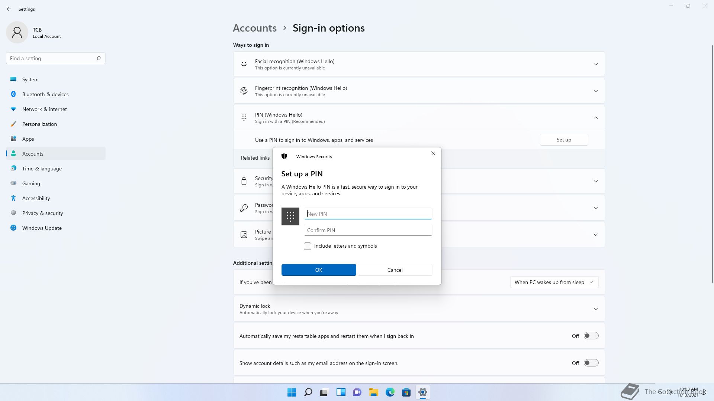Click the password key icon
Viewport: 714px width, 401px height.
(244, 208)
